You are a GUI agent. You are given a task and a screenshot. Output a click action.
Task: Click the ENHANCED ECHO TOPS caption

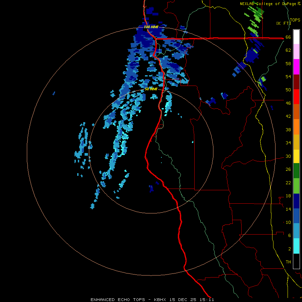[118, 300]
